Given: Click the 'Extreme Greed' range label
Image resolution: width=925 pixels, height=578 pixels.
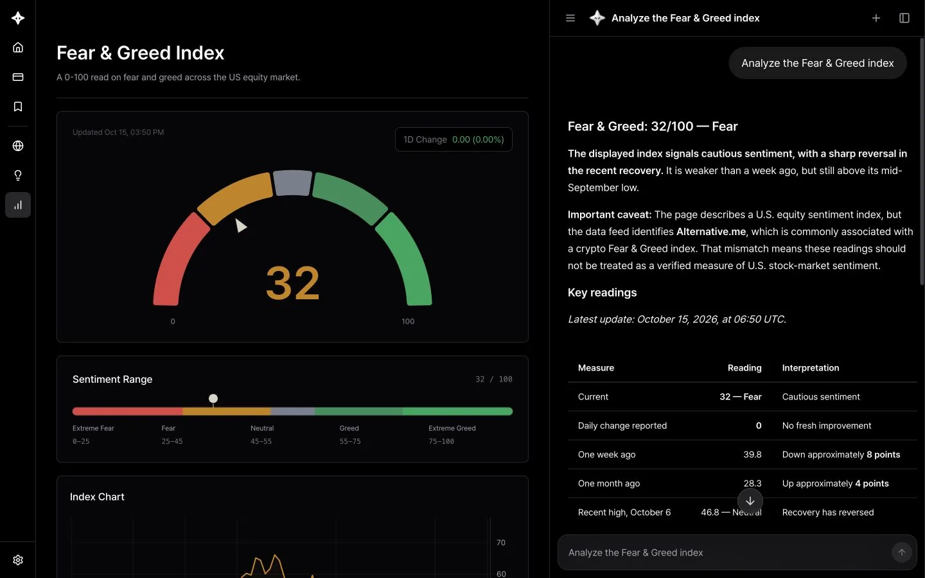Looking at the screenshot, I should pyautogui.click(x=452, y=428).
